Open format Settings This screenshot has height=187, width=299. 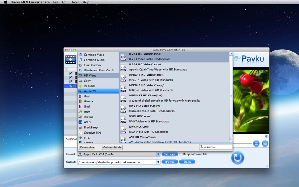click(170, 154)
